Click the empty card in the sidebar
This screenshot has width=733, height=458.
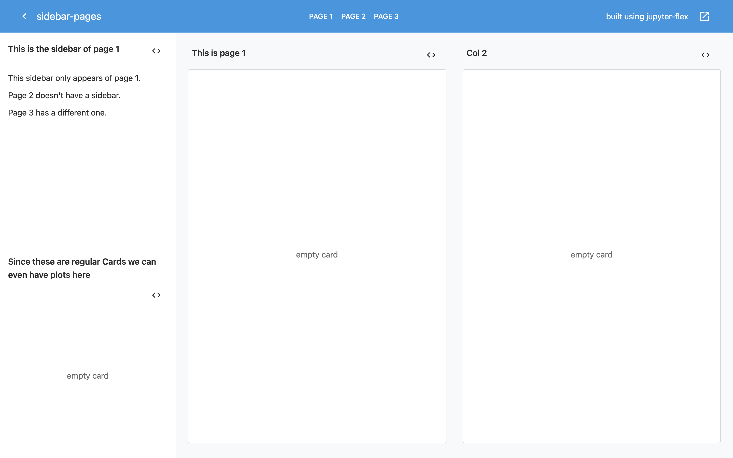tap(88, 376)
